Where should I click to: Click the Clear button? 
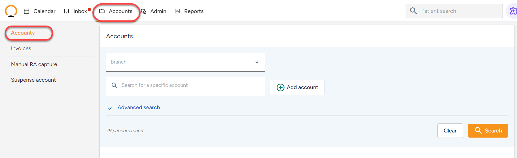tap(450, 130)
